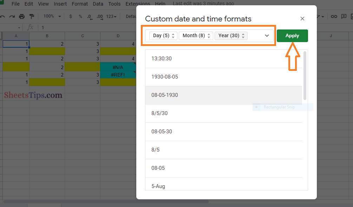353x207 pixels.
Task: Format selection as currency
Action: point(70,16)
